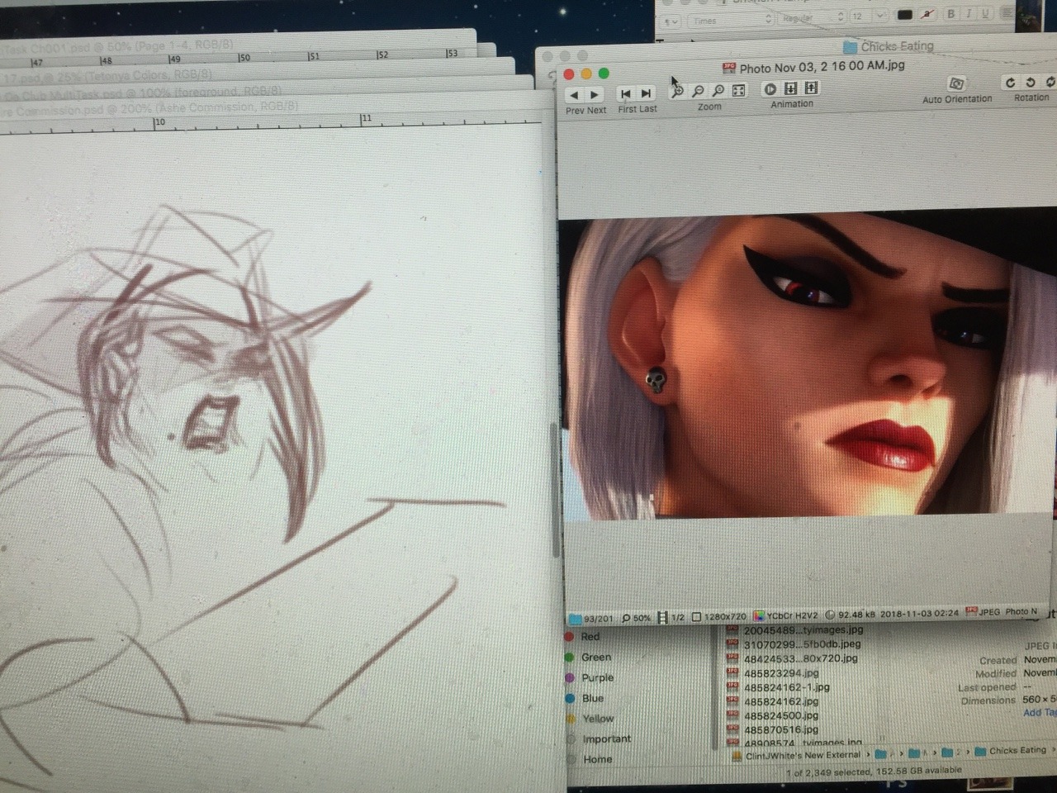Open ClintJWhite's New External in path bar

(x=798, y=755)
